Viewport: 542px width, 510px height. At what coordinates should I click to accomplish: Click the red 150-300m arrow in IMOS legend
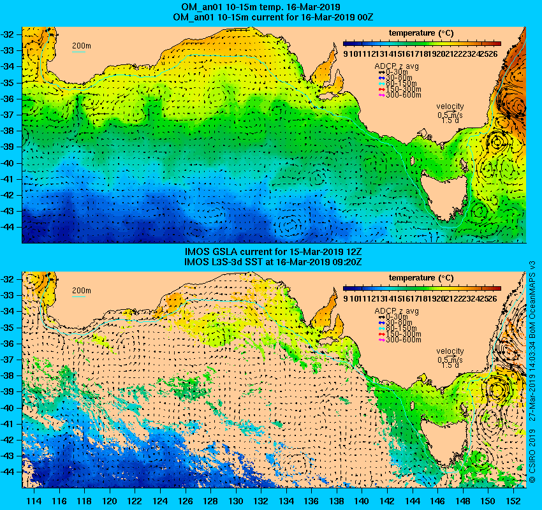[381, 334]
